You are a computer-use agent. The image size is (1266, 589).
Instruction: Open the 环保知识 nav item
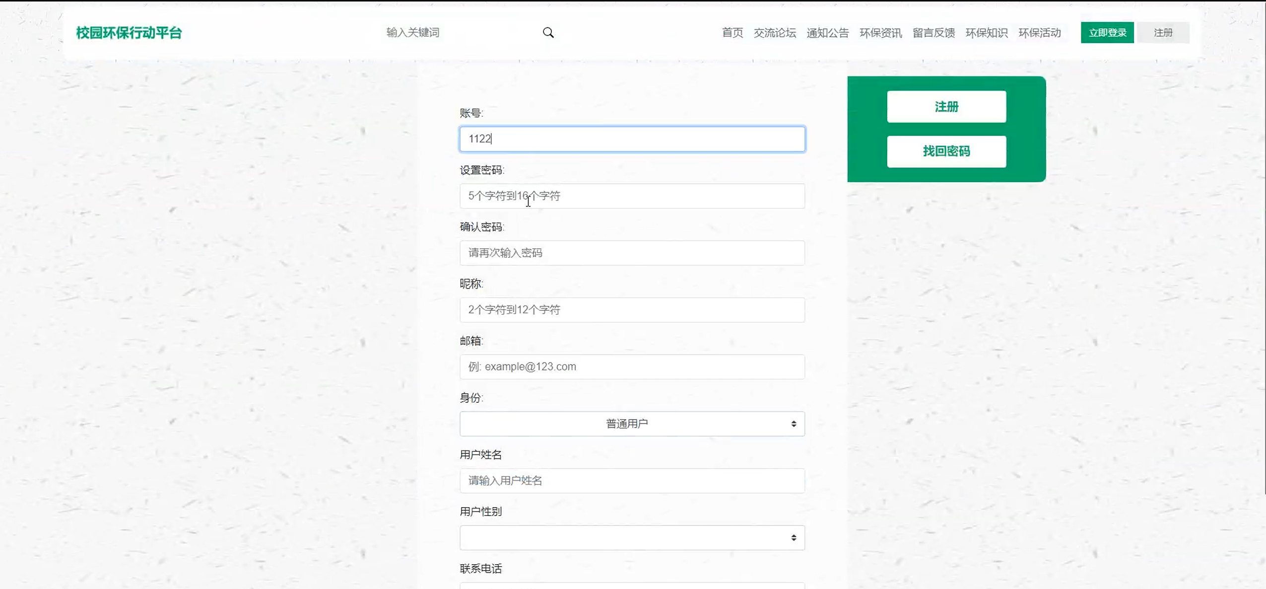pos(986,33)
